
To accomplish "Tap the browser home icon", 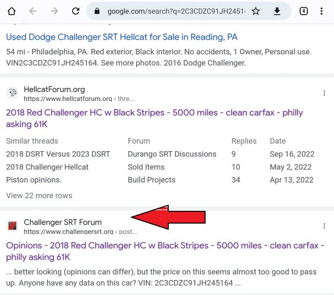I will pos(11,11).
